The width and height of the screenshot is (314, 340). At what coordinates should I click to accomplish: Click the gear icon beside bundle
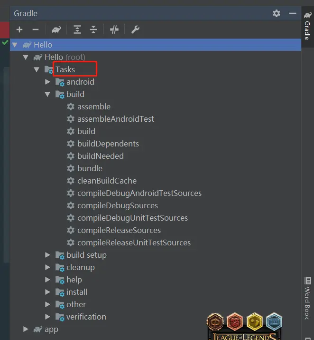(71, 168)
